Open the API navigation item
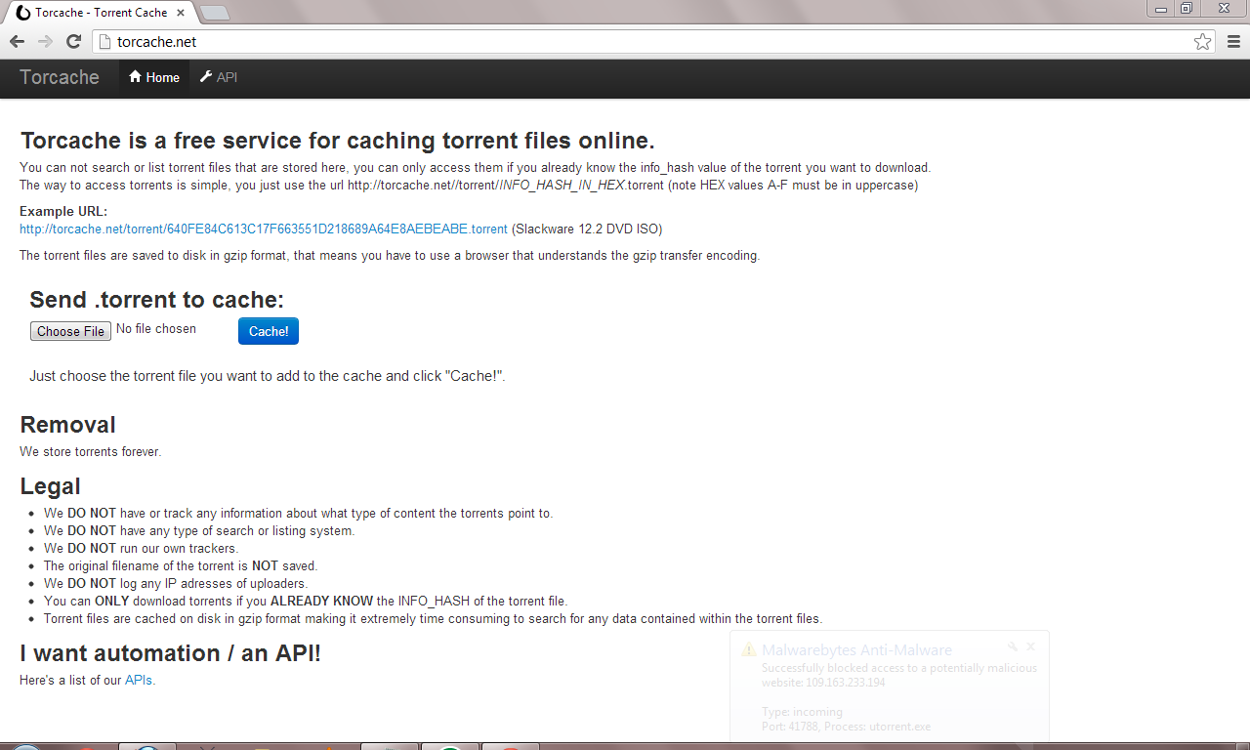This screenshot has width=1250, height=750. pos(219,78)
